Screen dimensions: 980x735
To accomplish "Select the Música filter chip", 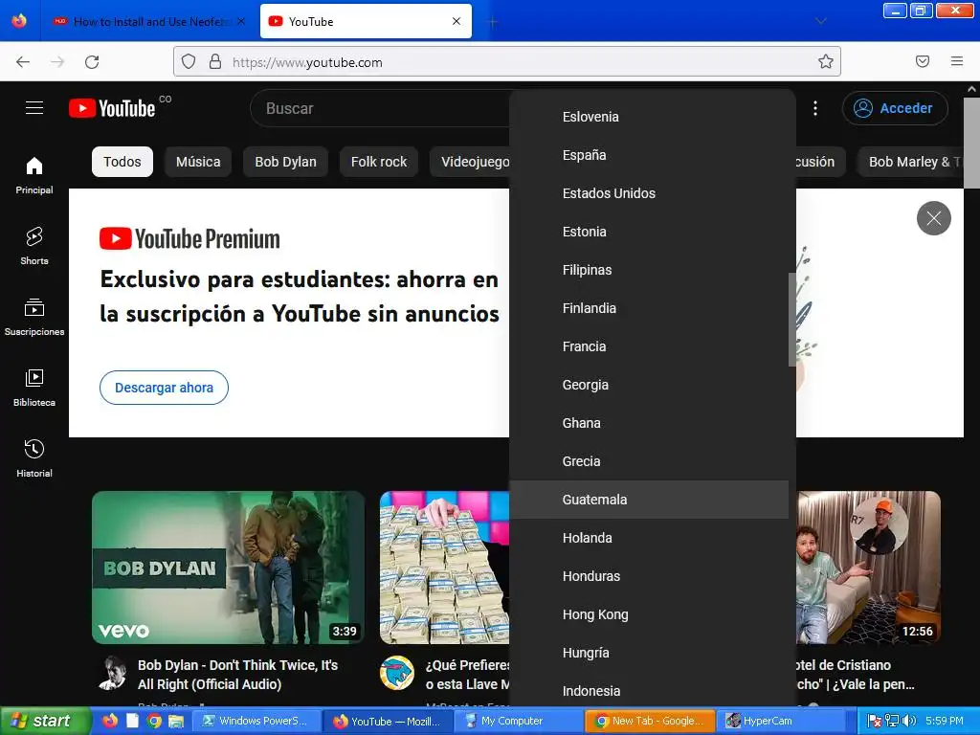I will (198, 162).
